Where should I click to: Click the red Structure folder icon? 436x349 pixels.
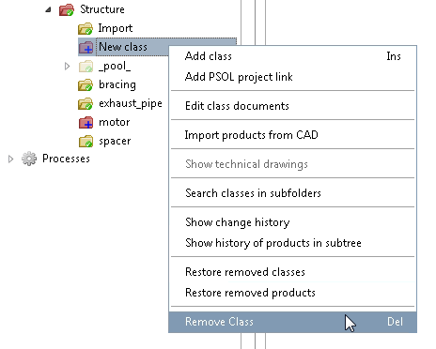pyautogui.click(x=67, y=9)
